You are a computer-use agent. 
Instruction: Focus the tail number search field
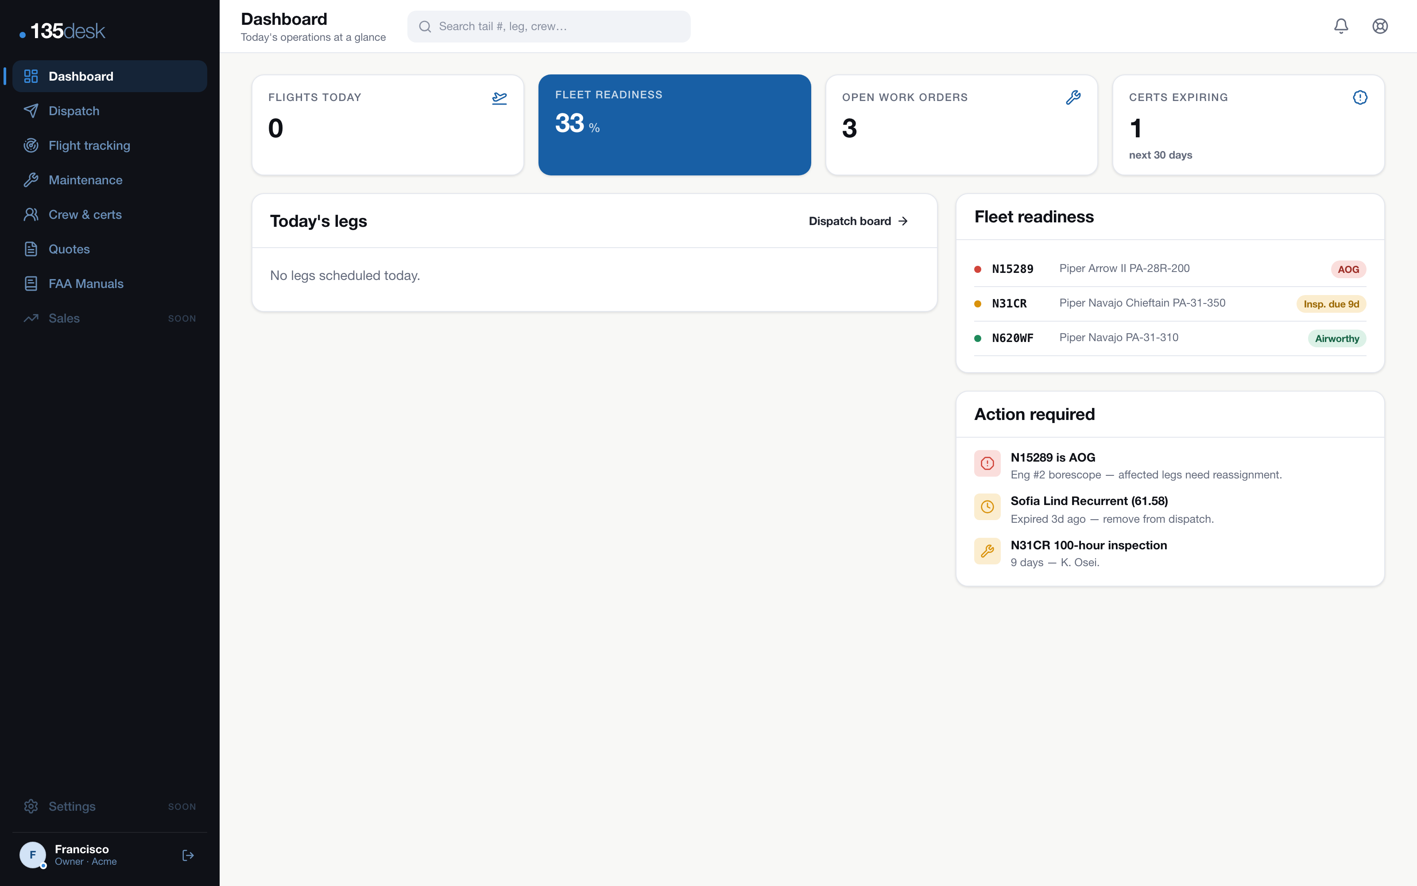[x=549, y=27]
